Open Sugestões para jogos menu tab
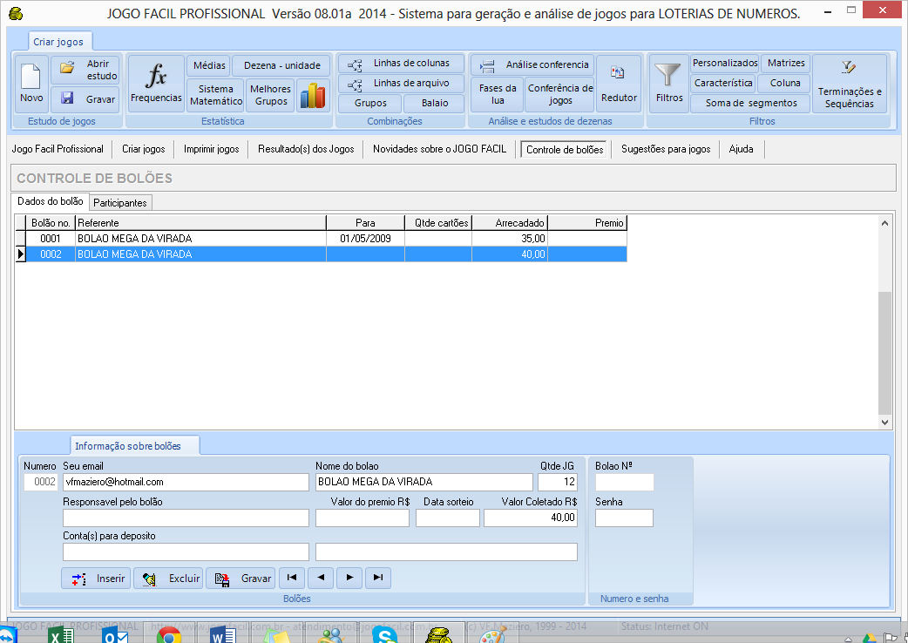 (x=665, y=149)
